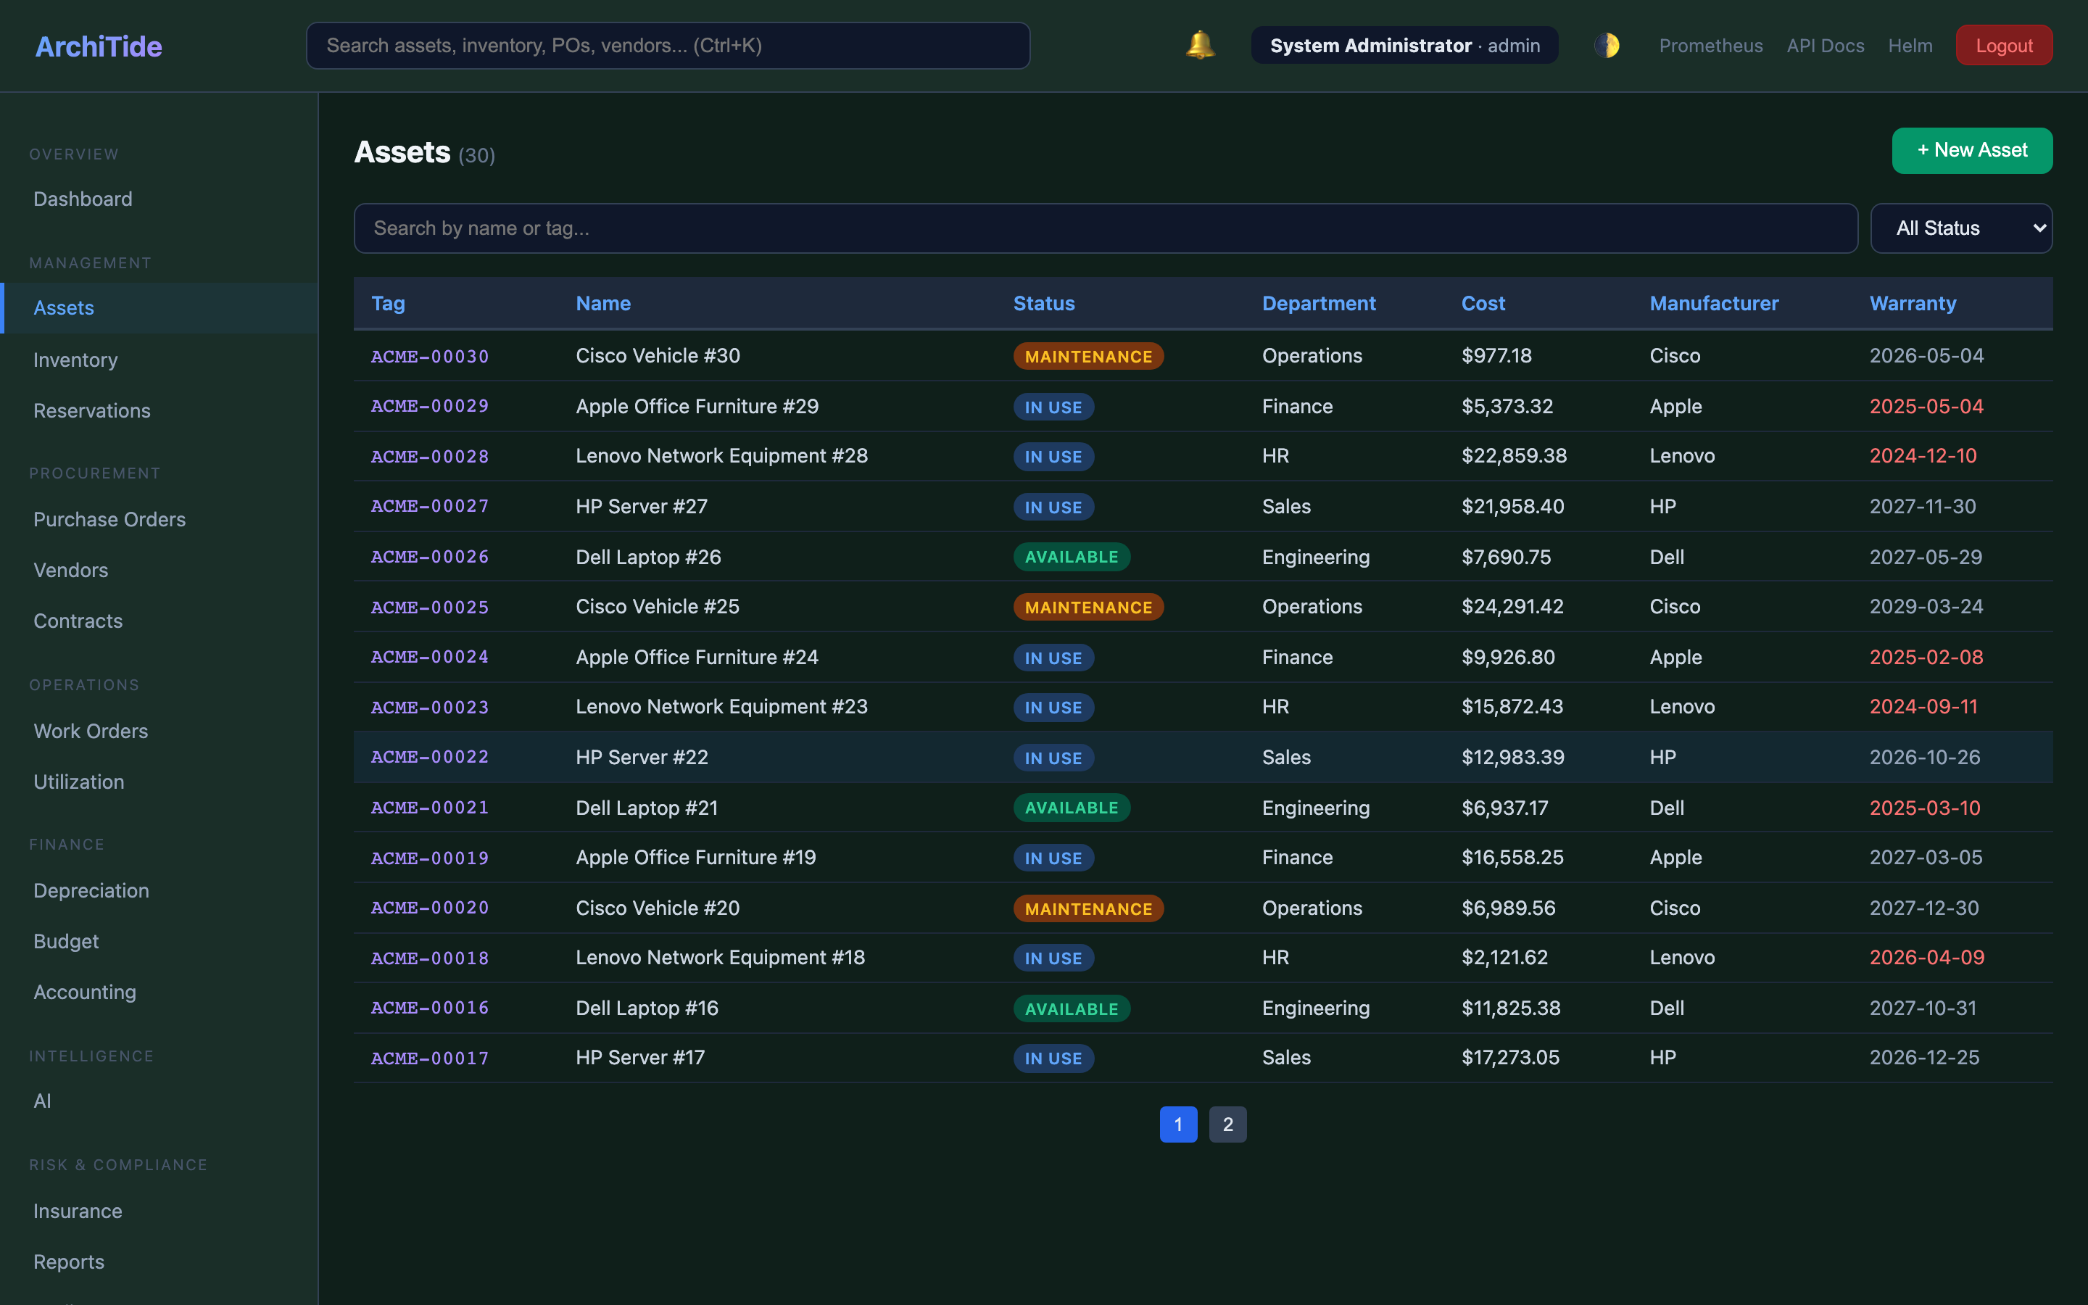The height and width of the screenshot is (1305, 2088).
Task: Sort the table by Warranty column
Action: pos(1912,303)
